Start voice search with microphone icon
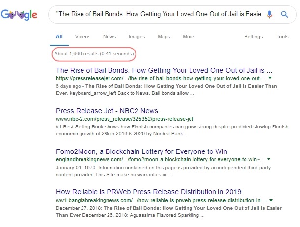This screenshot has height=227, width=300. (269, 15)
